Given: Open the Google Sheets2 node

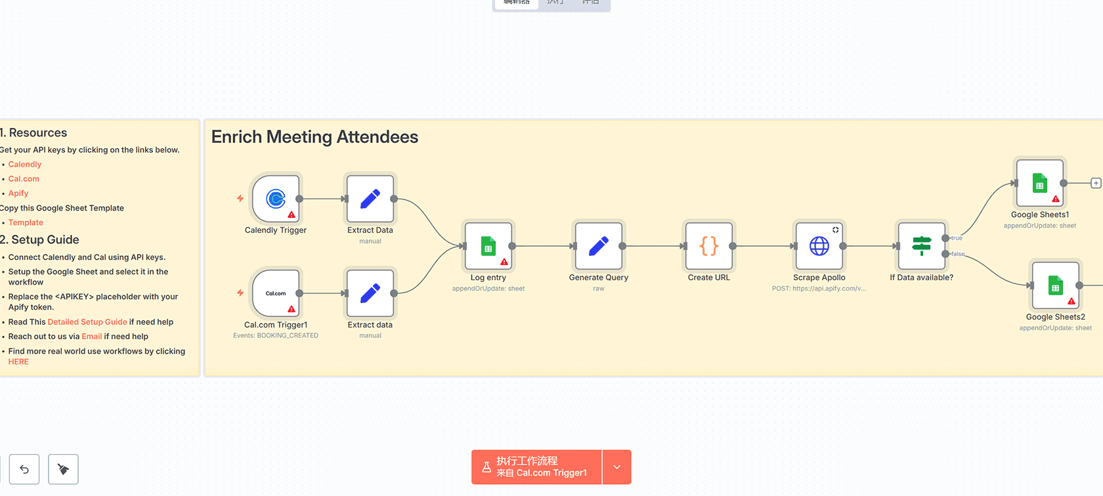Looking at the screenshot, I should [x=1055, y=285].
